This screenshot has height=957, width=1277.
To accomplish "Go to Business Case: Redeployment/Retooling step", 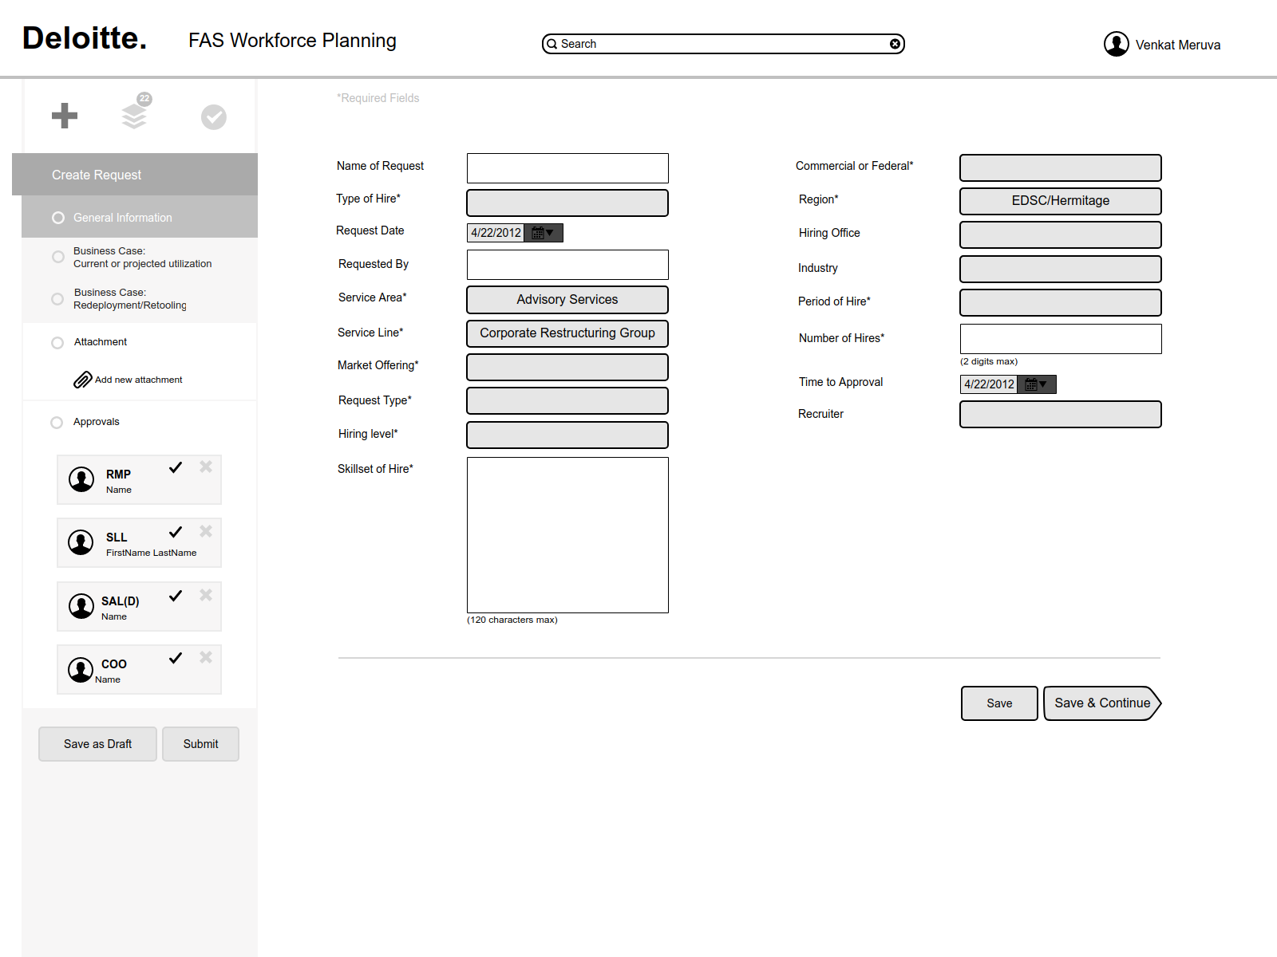I will (130, 299).
